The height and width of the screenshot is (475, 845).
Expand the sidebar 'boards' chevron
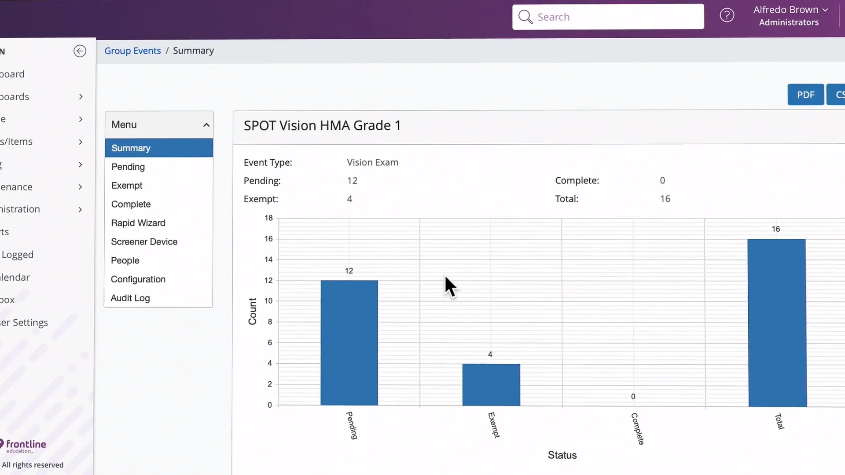coord(81,97)
